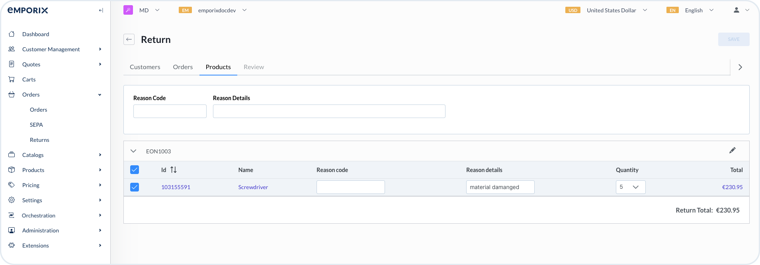The image size is (760, 265).
Task: Switch to the Customers tab
Action: 145,67
